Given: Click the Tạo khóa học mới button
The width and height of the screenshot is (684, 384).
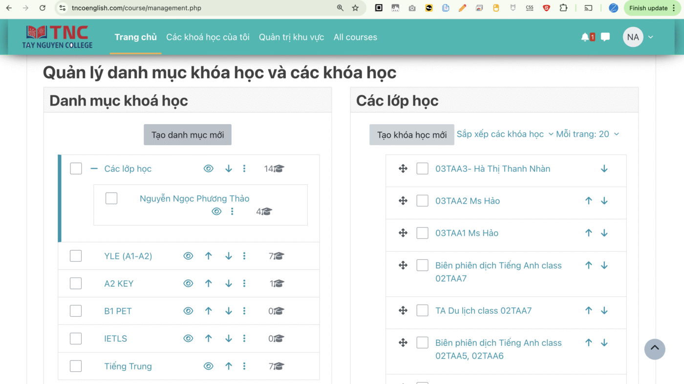Looking at the screenshot, I should pos(412,135).
